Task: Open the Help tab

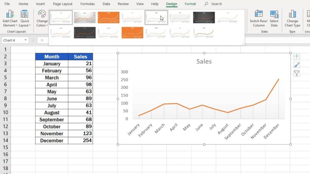Action: point(155,4)
